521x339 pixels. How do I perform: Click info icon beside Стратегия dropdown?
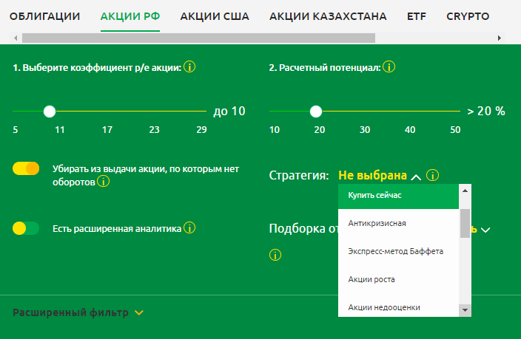pyautogui.click(x=433, y=176)
